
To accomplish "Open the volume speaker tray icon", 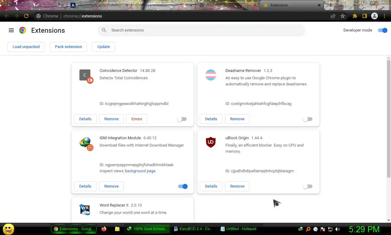I will tap(338, 229).
